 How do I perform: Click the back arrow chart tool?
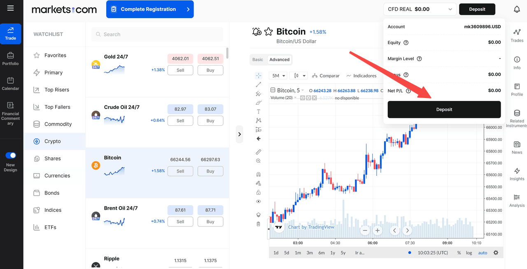(259, 138)
